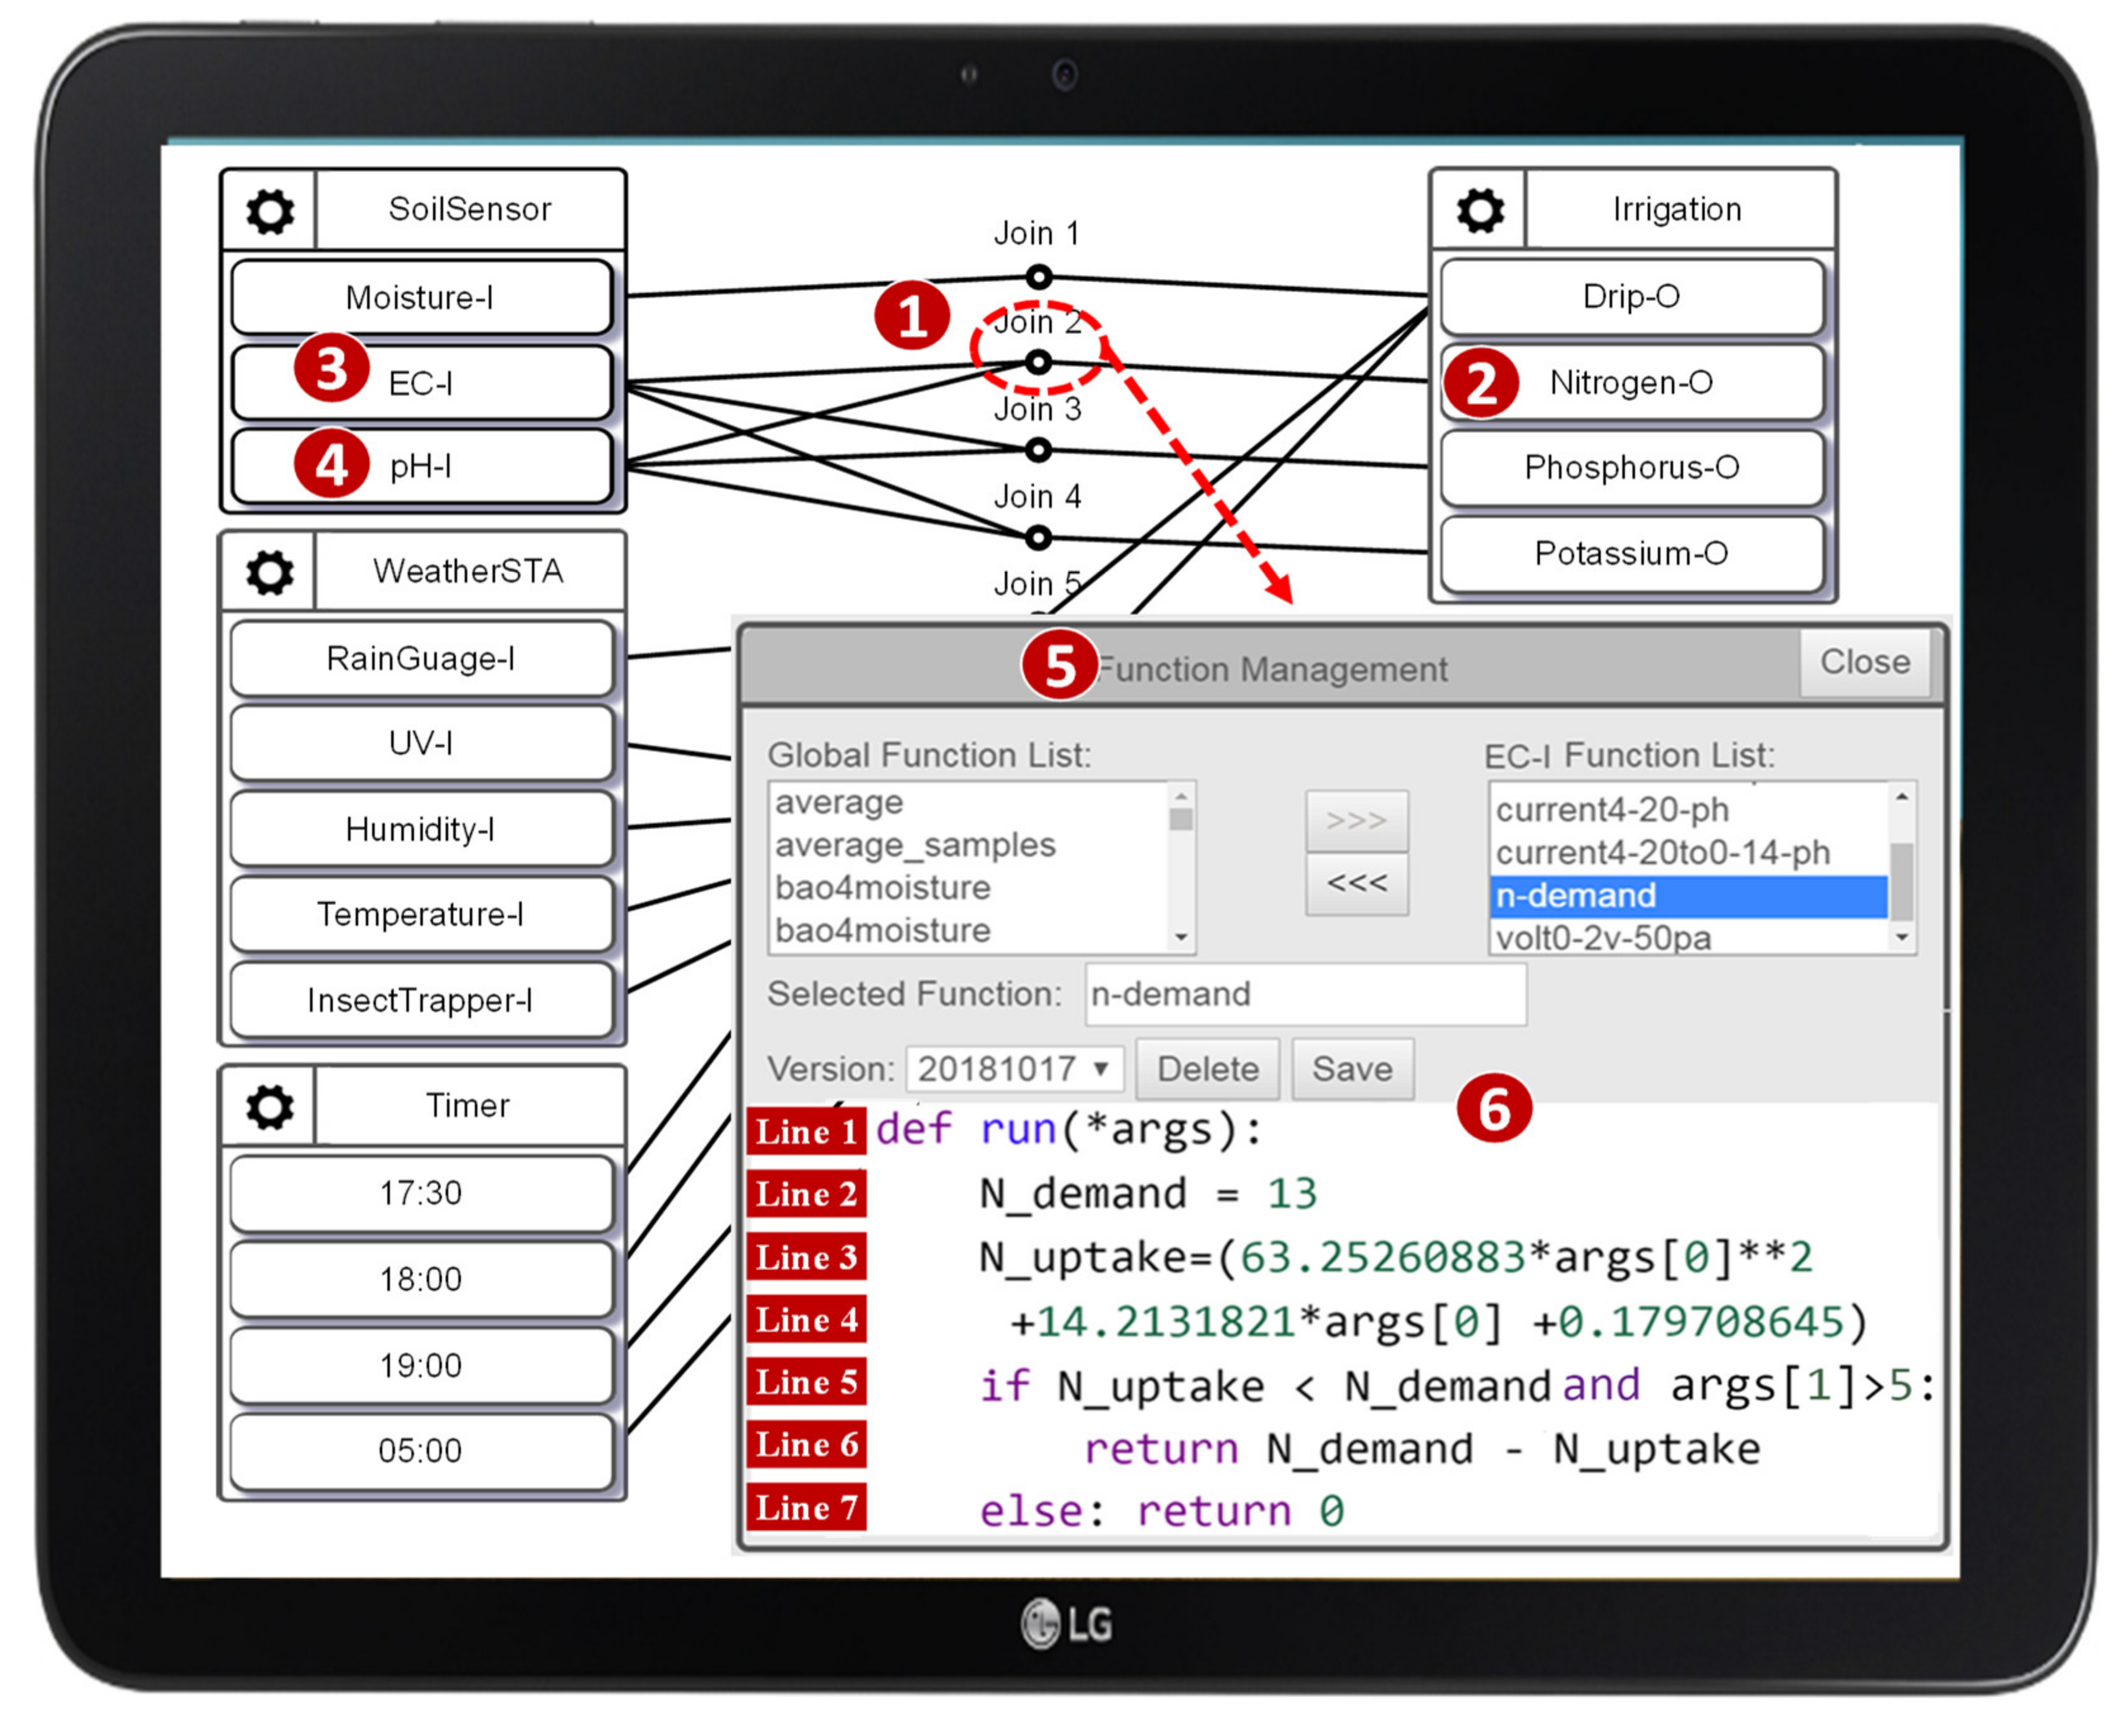Select the Join 2 node circle
Viewport: 2127px width, 1736px height.
point(1039,362)
